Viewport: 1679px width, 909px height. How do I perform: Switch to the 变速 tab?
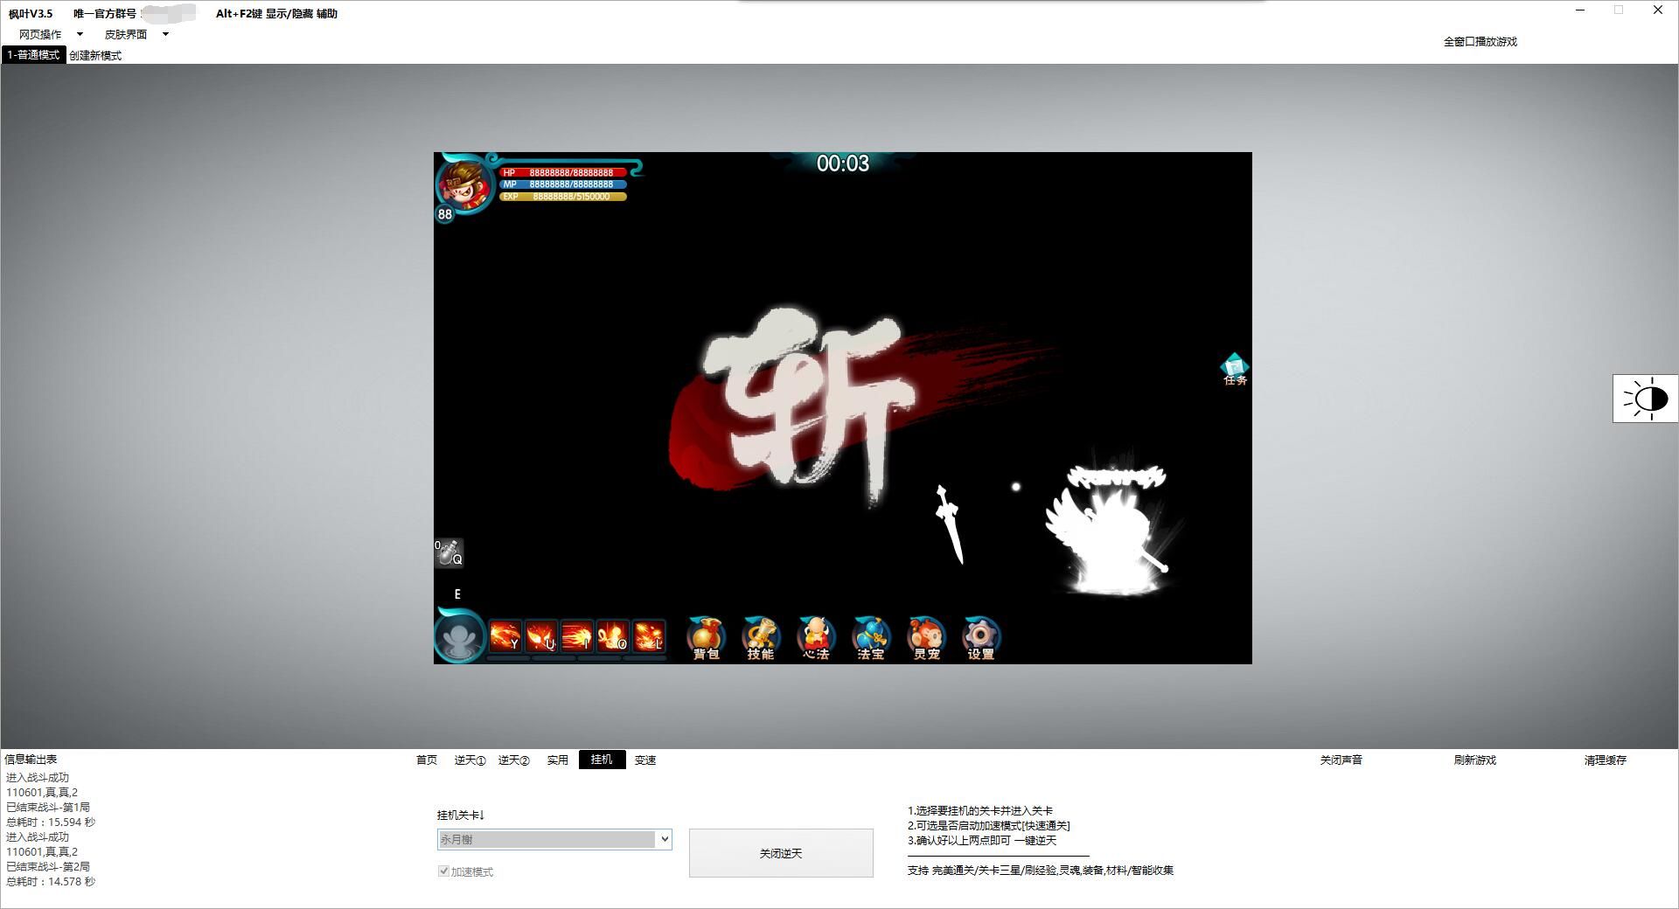645,760
